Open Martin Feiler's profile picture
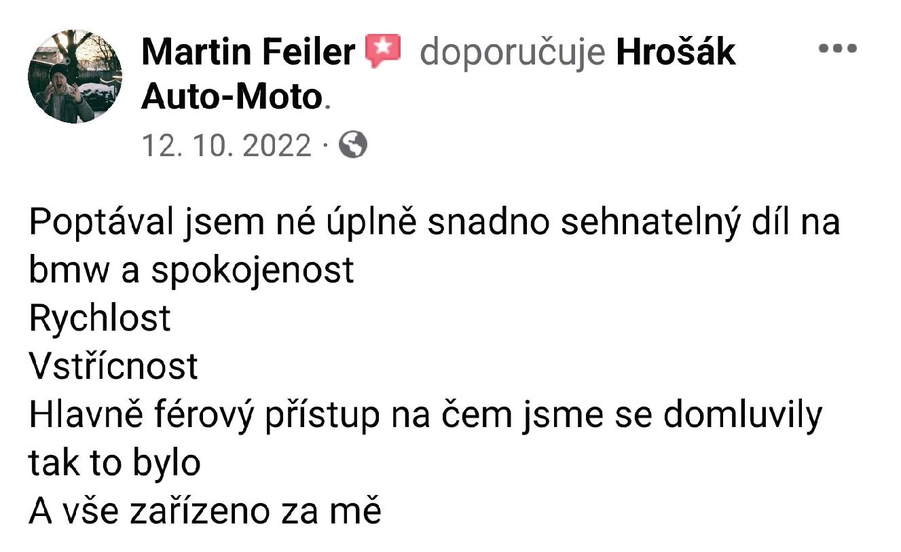 pos(75,76)
